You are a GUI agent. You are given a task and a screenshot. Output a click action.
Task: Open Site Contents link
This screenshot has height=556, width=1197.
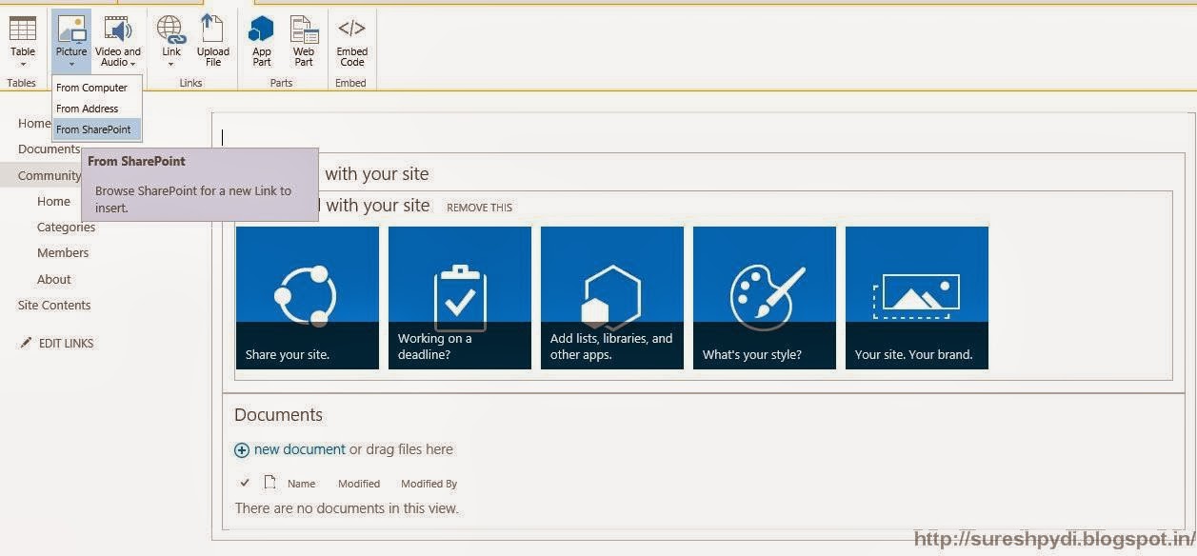[54, 305]
